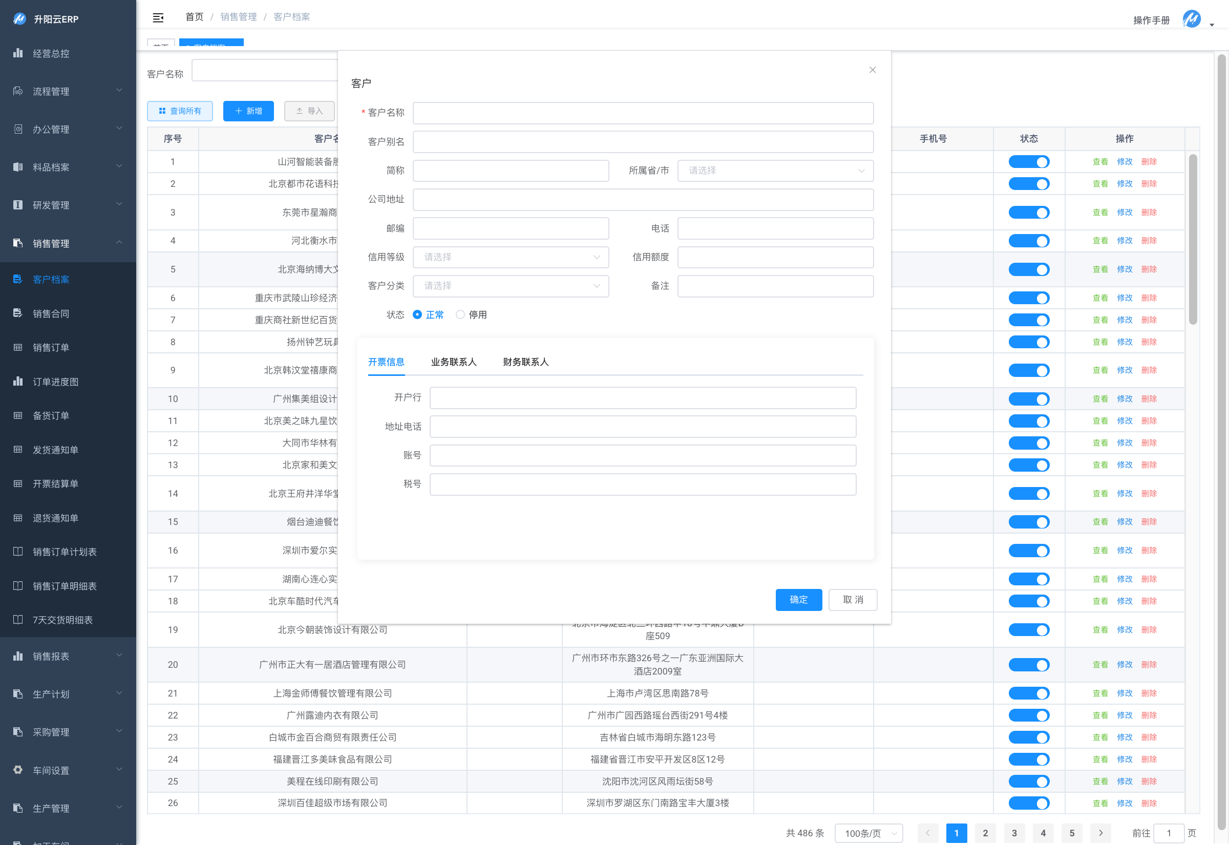Viewport: 1229px width, 845px height.
Task: Open the 所属省/市 dropdown
Action: tap(775, 171)
